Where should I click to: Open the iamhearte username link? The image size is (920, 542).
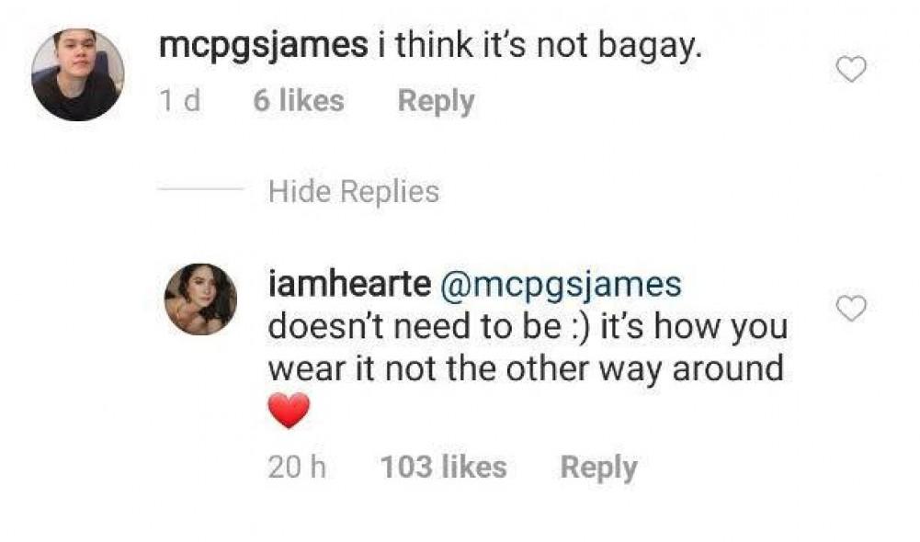point(348,285)
